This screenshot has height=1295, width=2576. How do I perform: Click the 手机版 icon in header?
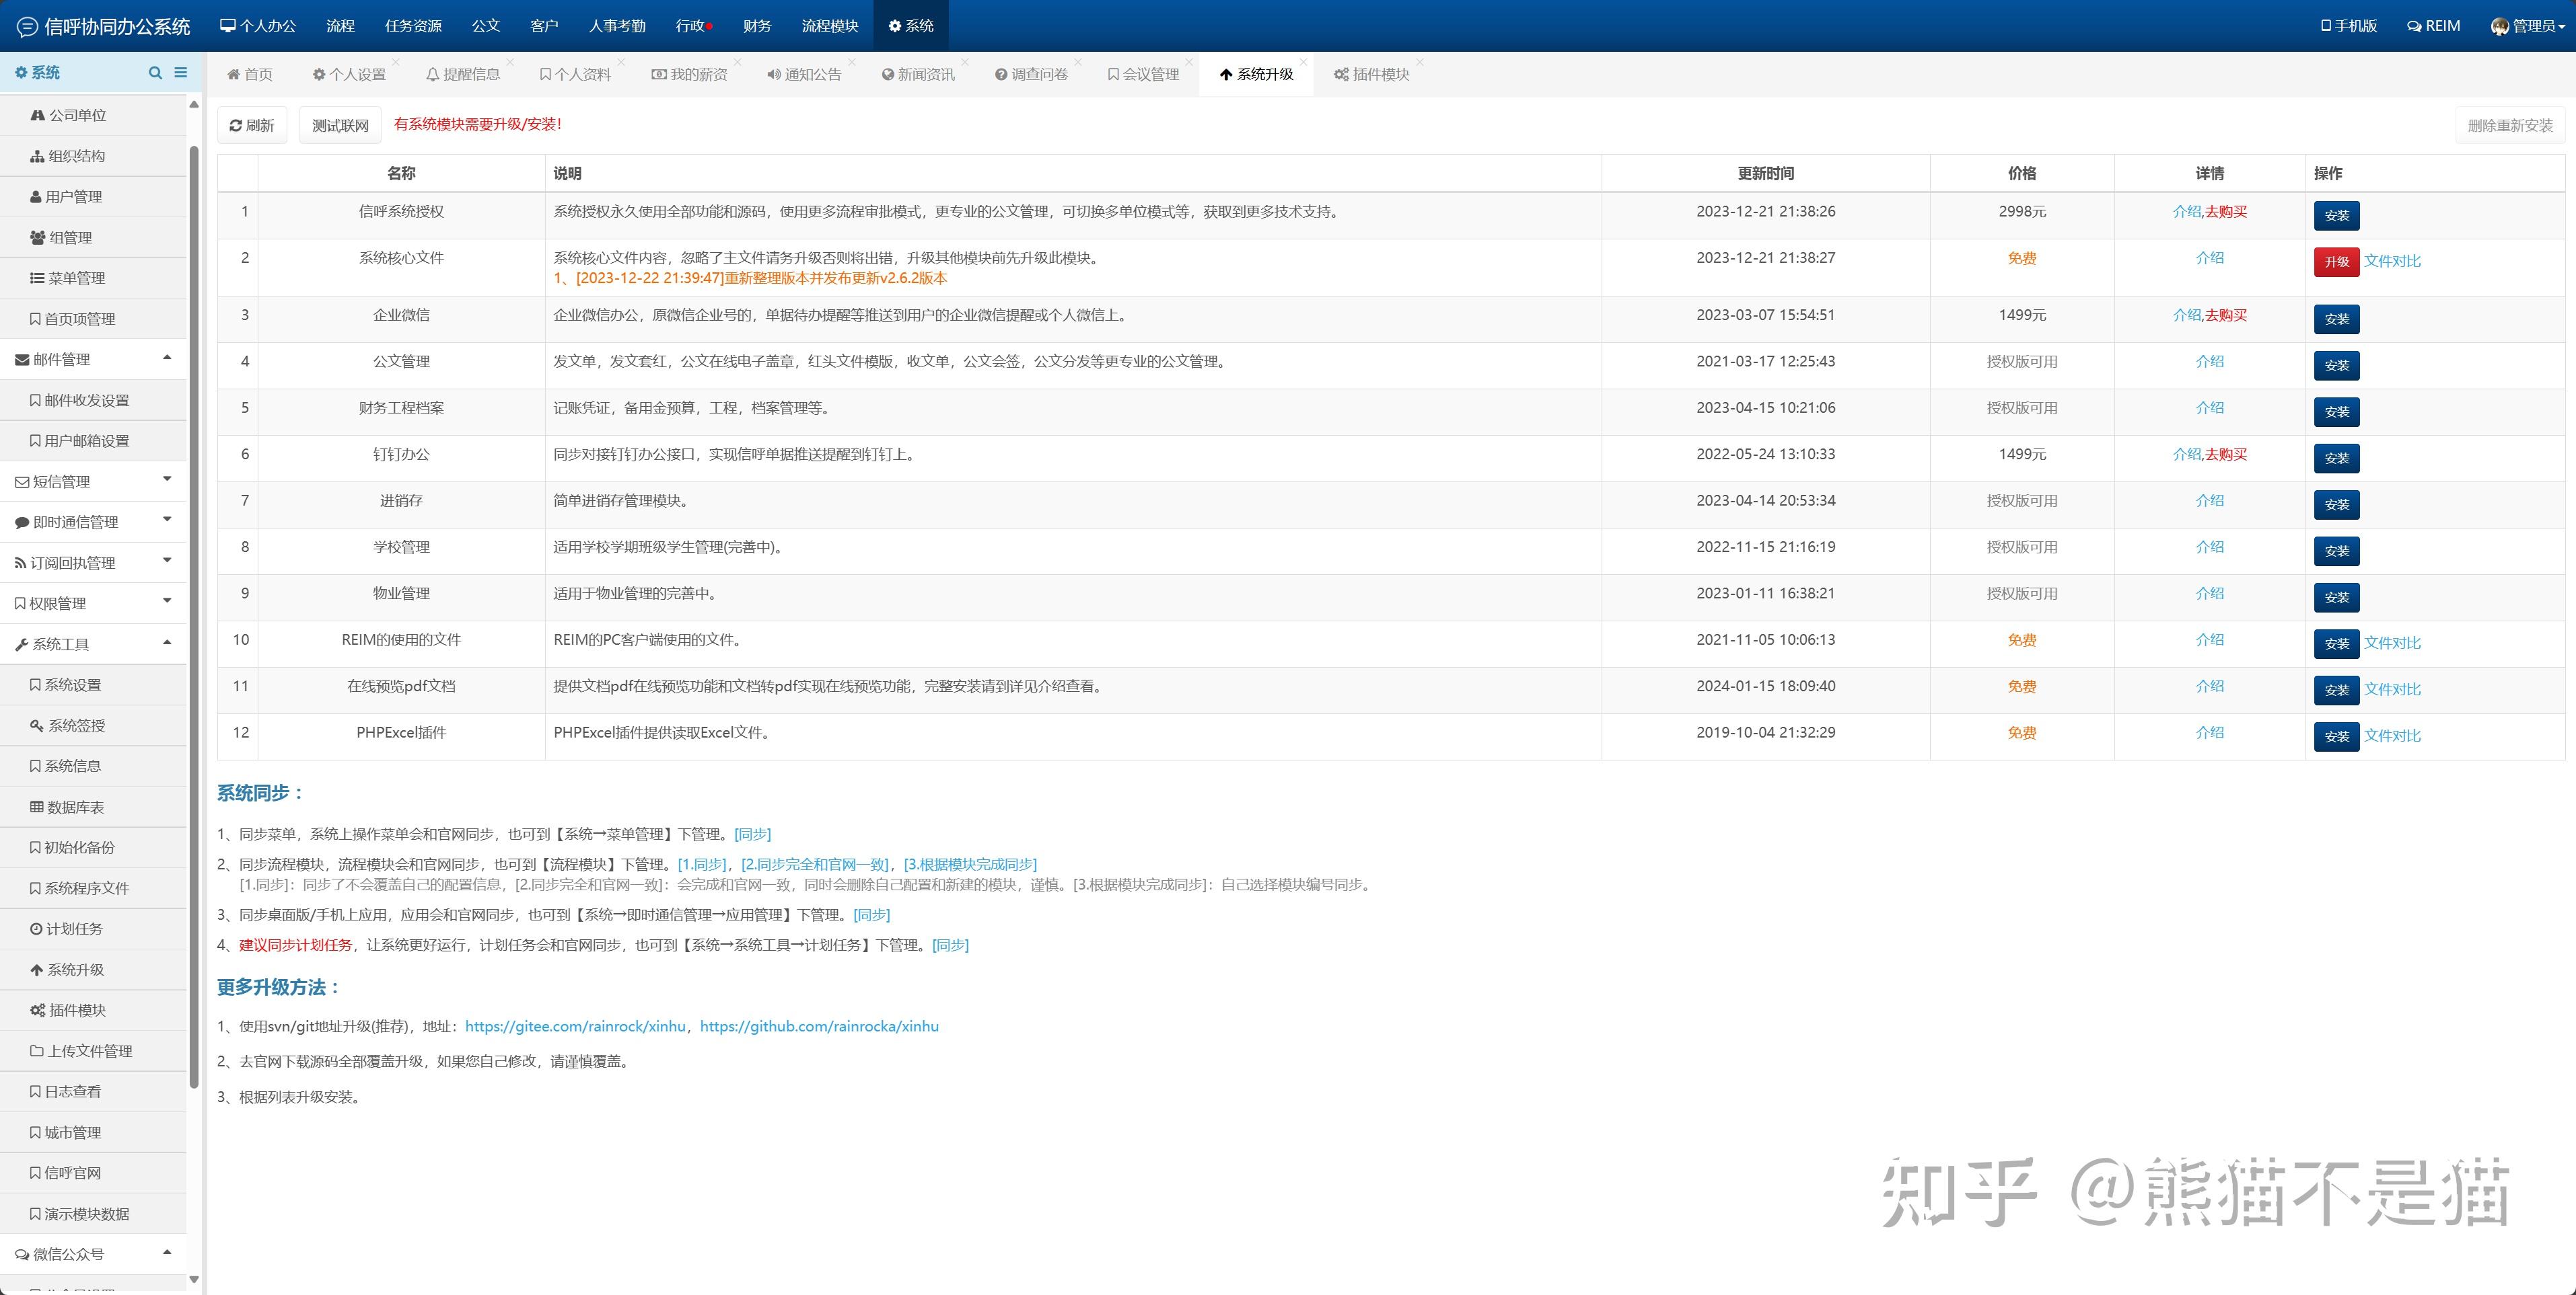pyautogui.click(x=2326, y=26)
